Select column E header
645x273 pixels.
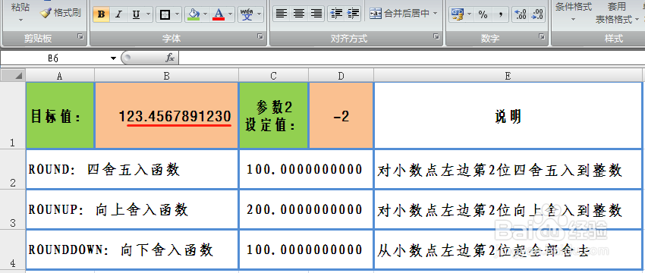pos(508,76)
